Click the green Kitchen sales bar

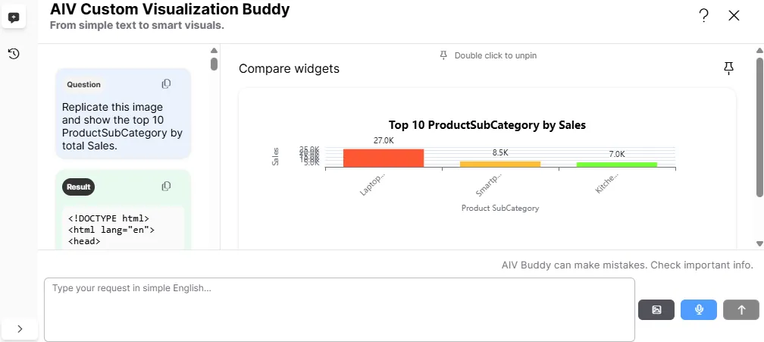tap(616, 165)
